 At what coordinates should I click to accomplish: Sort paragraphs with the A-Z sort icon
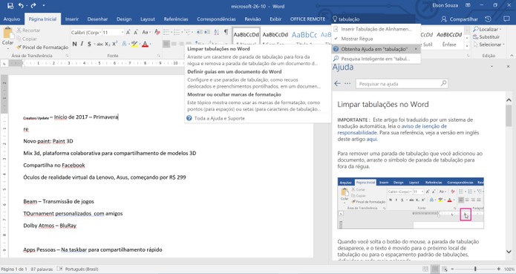[x=216, y=32]
